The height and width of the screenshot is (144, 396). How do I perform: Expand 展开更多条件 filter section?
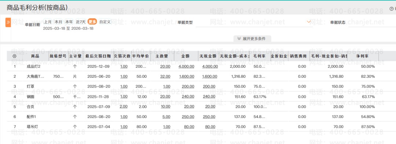[x=252, y=39]
